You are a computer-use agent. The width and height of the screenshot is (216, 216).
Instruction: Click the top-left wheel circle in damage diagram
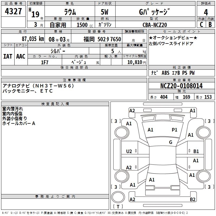(x=122, y=133)
